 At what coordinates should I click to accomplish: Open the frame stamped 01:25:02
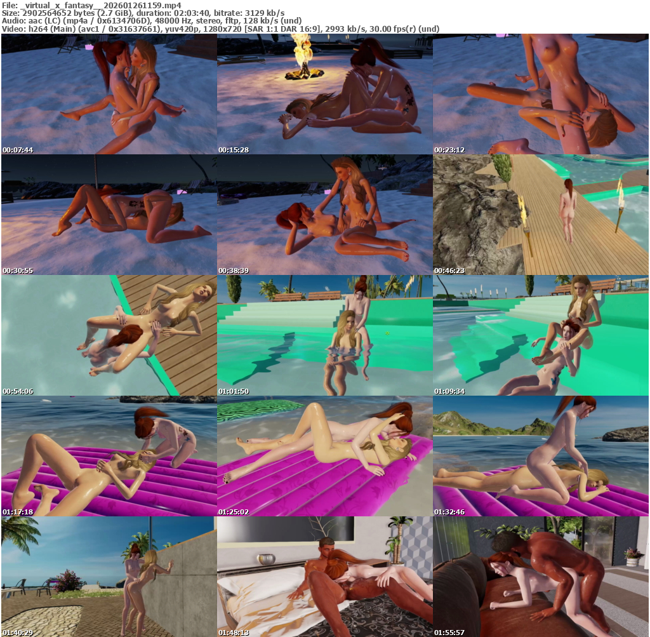[324, 456]
